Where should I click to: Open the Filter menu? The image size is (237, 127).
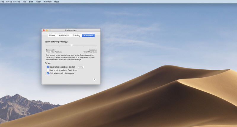point(38,2)
